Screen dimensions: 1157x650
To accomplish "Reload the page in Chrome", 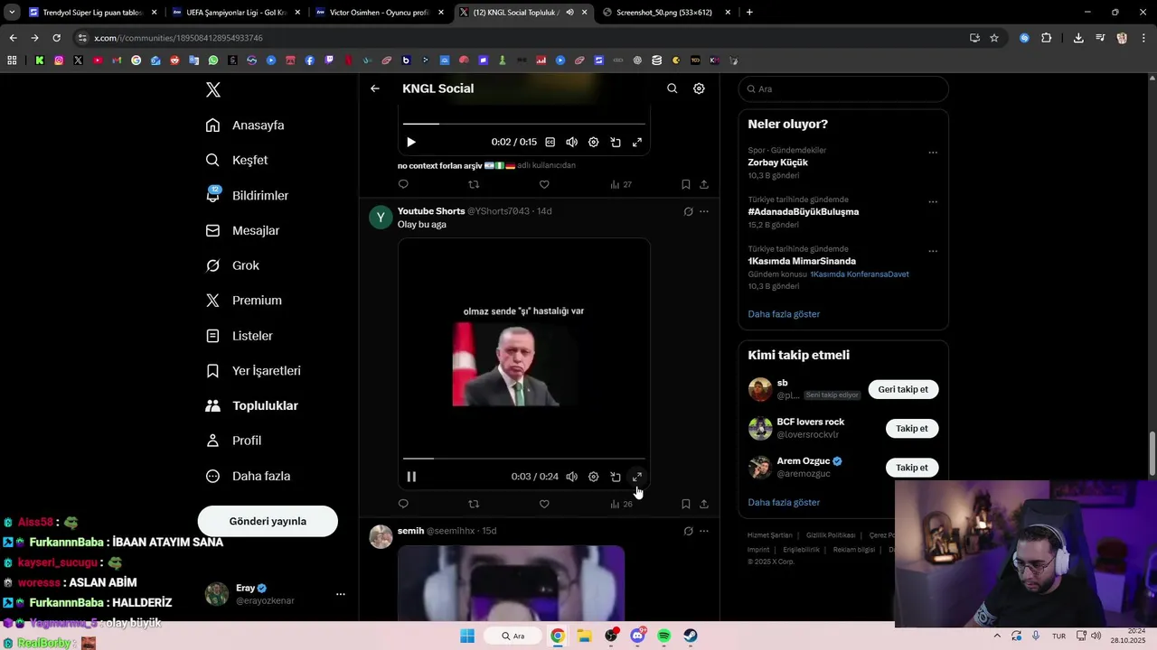I will click(x=56, y=38).
